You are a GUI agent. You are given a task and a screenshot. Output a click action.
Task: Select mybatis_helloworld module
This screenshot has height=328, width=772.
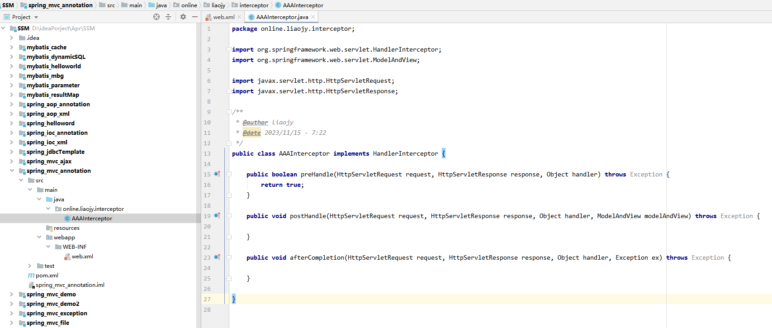[x=53, y=66]
